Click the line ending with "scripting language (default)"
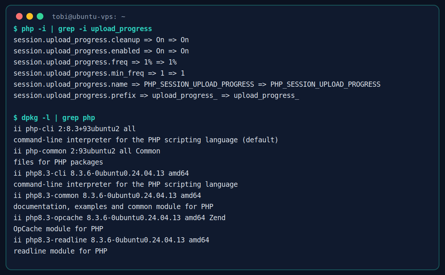 pos(146,140)
